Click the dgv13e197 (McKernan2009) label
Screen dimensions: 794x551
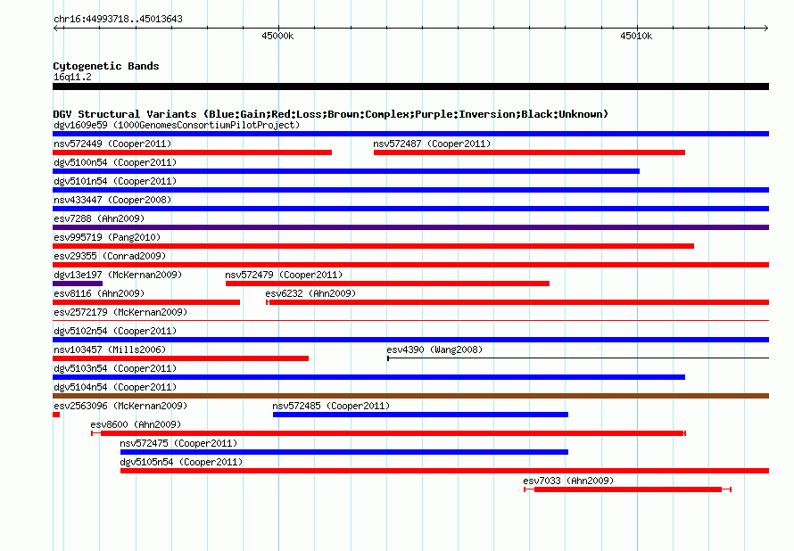[118, 275]
